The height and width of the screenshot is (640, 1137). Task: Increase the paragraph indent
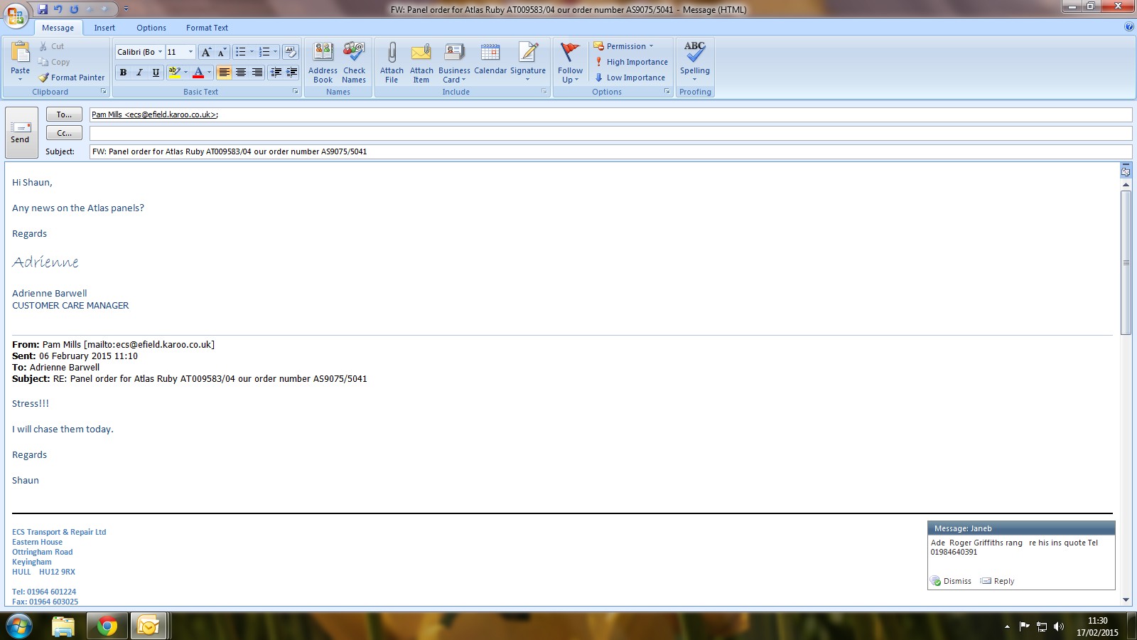291,73
